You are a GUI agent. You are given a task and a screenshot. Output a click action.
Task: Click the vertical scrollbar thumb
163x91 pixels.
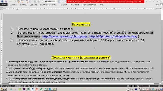click(x=162, y=15)
